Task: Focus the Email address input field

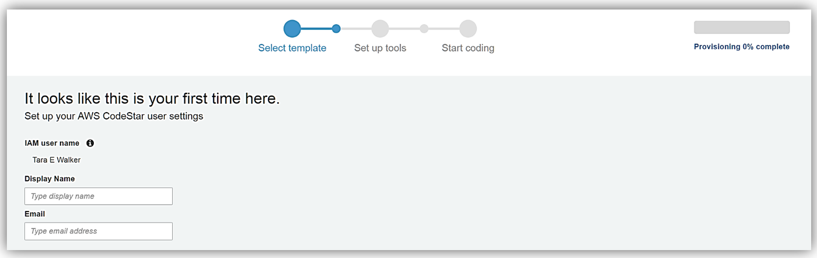Action: (99, 231)
